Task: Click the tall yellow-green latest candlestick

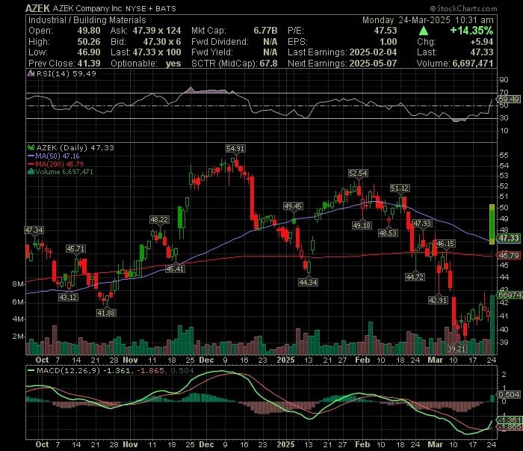Action: pos(492,224)
